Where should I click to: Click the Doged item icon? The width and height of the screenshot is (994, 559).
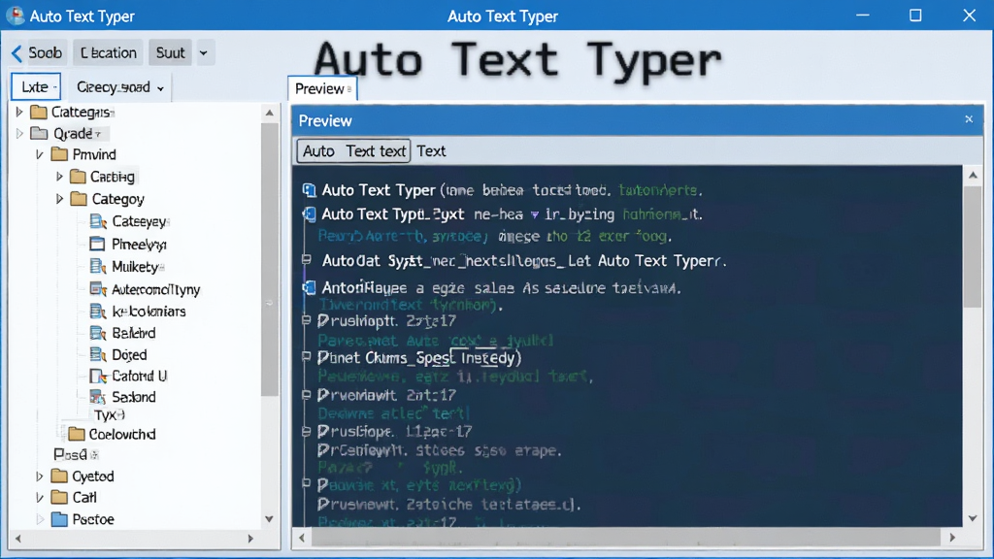pos(98,354)
